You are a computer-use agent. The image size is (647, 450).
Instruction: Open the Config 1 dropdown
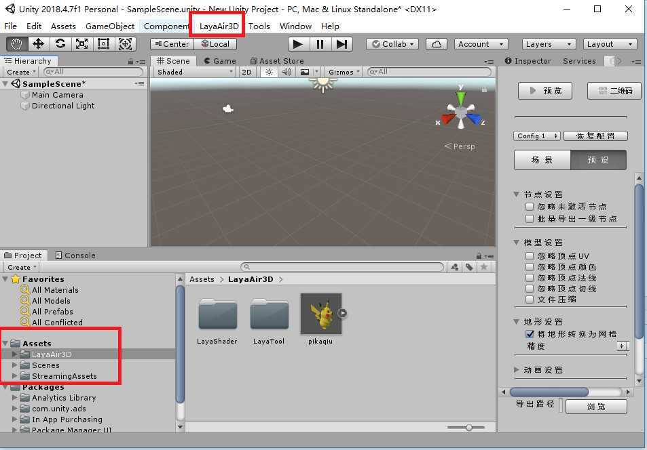click(537, 136)
